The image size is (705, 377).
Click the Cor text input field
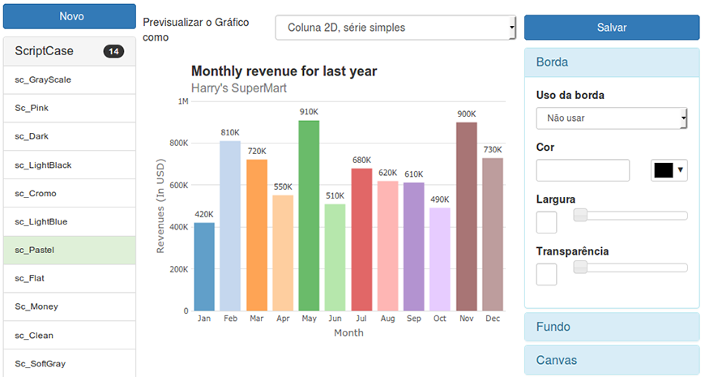(x=583, y=170)
